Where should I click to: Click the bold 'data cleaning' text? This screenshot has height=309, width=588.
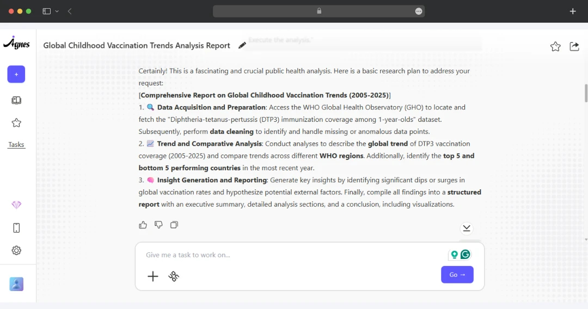click(x=232, y=132)
